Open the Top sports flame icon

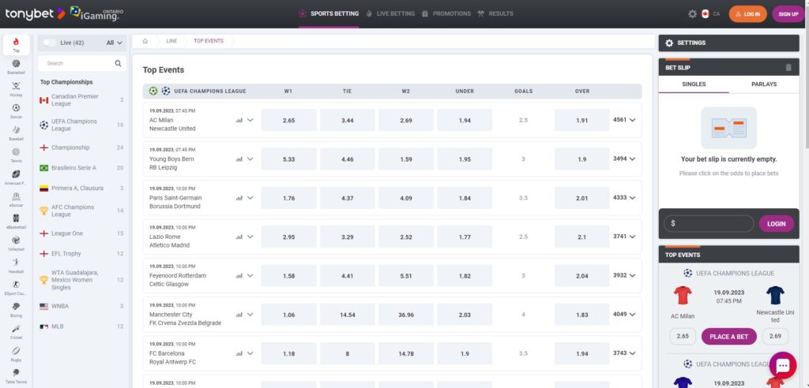16,45
